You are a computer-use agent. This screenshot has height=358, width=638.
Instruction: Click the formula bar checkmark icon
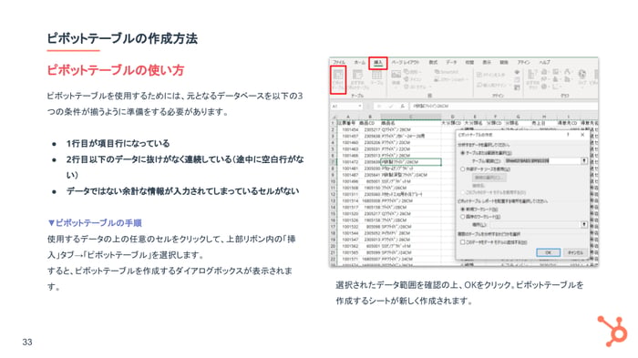(x=391, y=106)
